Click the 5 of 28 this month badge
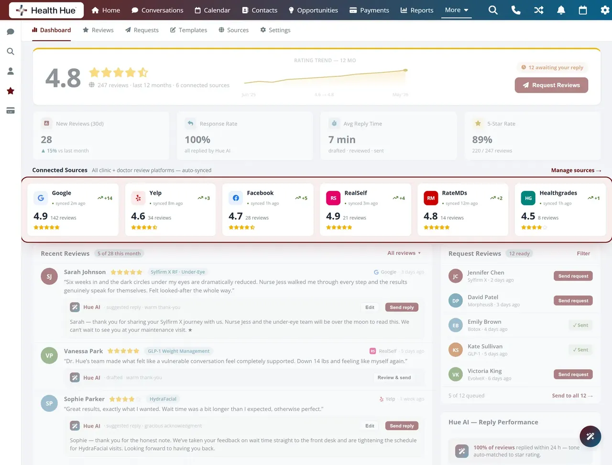612x465 pixels. [x=119, y=254]
